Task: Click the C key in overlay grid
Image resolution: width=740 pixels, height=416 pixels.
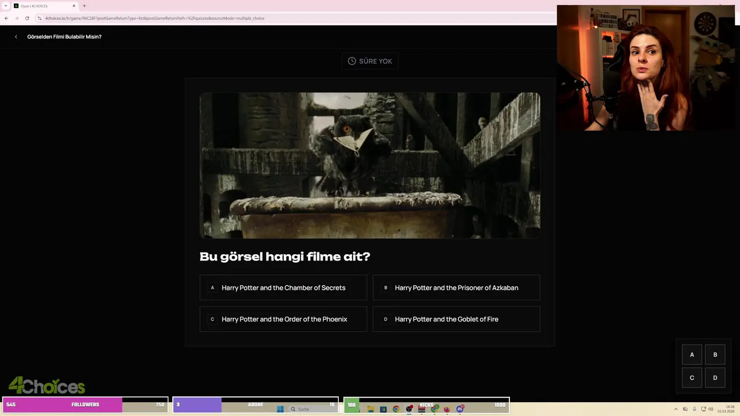Action: click(x=692, y=378)
